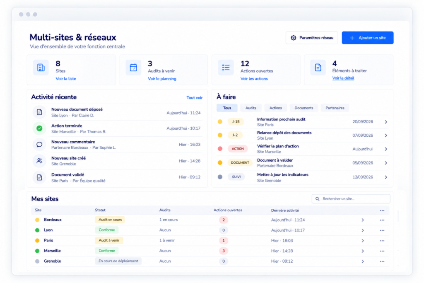Click the Sites building icon

(41, 68)
